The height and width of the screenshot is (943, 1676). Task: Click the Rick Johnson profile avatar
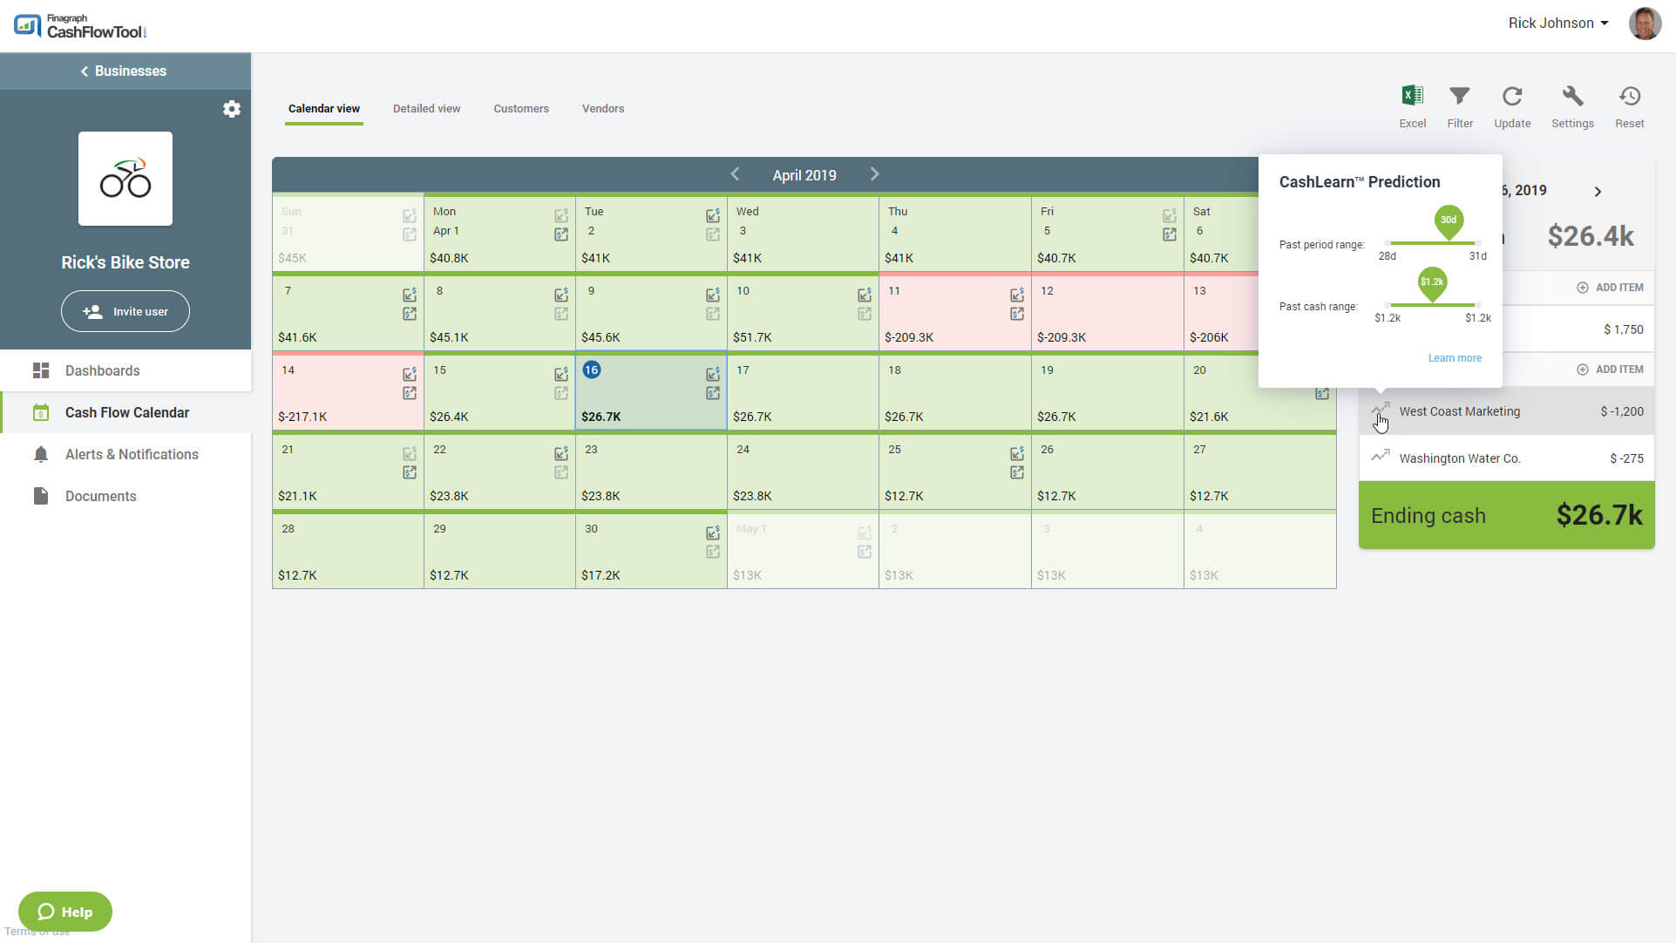[x=1645, y=24]
